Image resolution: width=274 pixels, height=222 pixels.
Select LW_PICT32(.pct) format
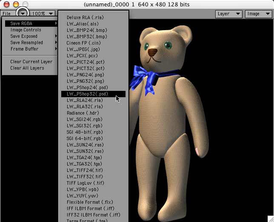[x=93, y=68]
